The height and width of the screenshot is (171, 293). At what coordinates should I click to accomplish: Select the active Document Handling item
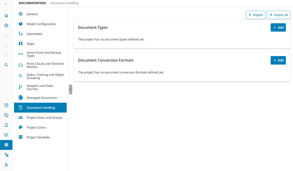[40, 108]
